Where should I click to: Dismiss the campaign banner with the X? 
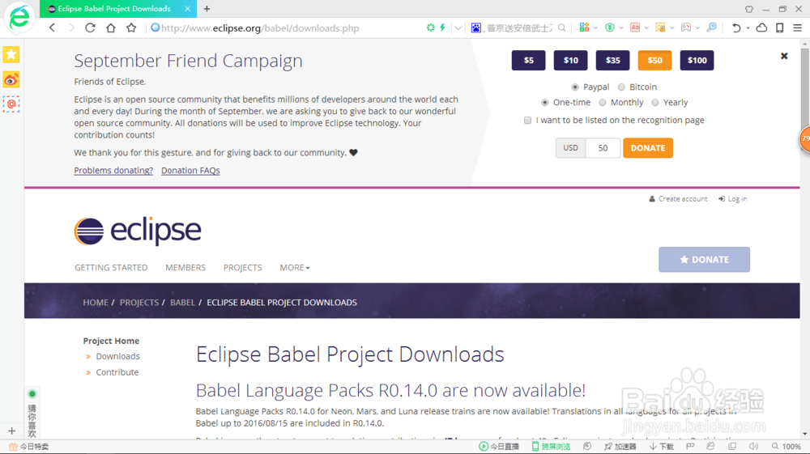pos(784,56)
